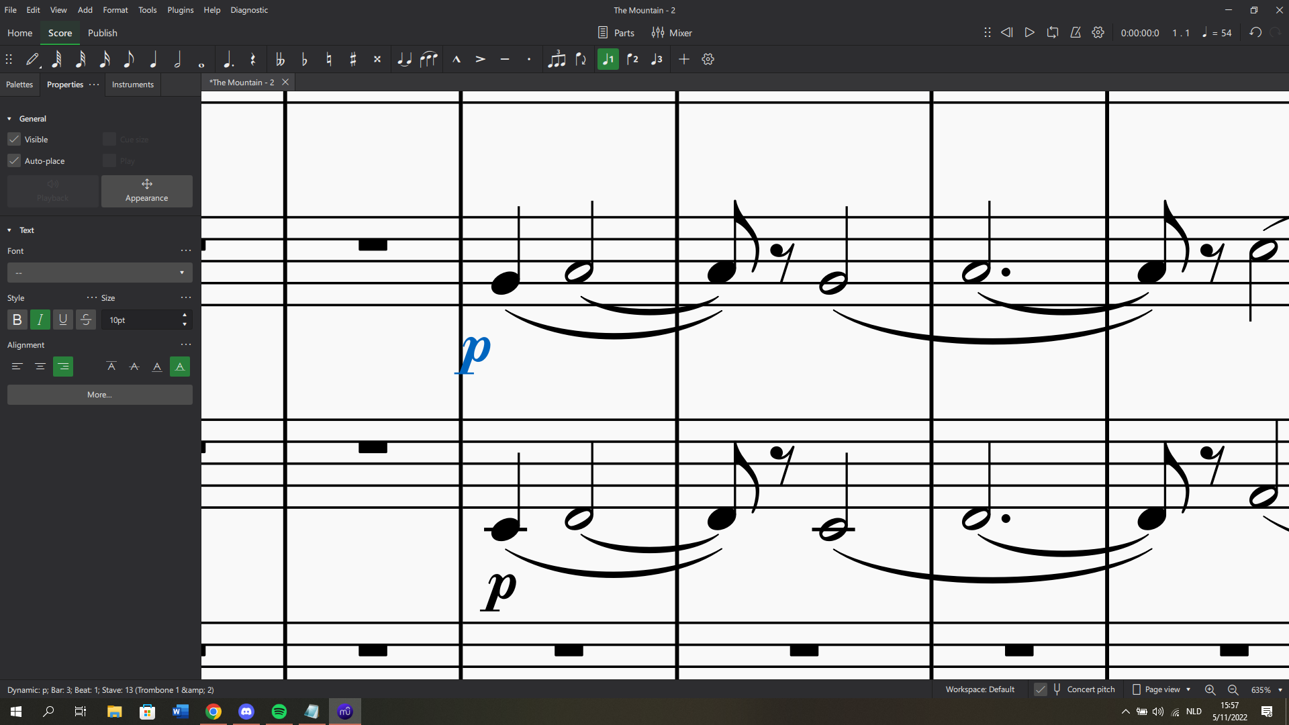Select the quarter note duration

[x=153, y=59]
